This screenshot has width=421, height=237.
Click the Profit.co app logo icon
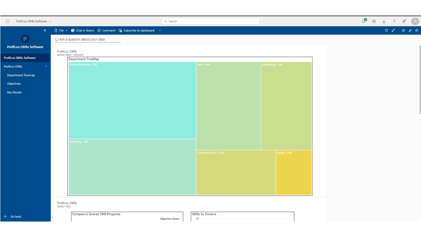(x=25, y=39)
